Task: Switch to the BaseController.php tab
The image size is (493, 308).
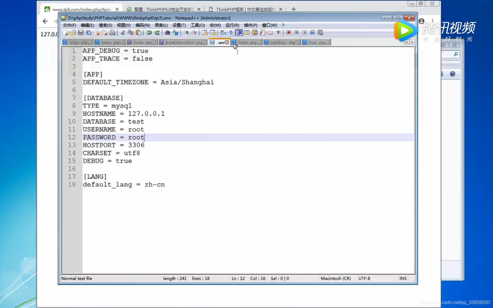Action: coord(183,43)
